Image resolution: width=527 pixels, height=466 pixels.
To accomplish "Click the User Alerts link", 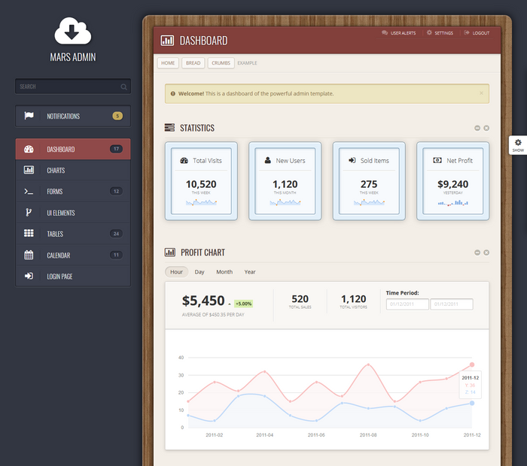I will 398,33.
